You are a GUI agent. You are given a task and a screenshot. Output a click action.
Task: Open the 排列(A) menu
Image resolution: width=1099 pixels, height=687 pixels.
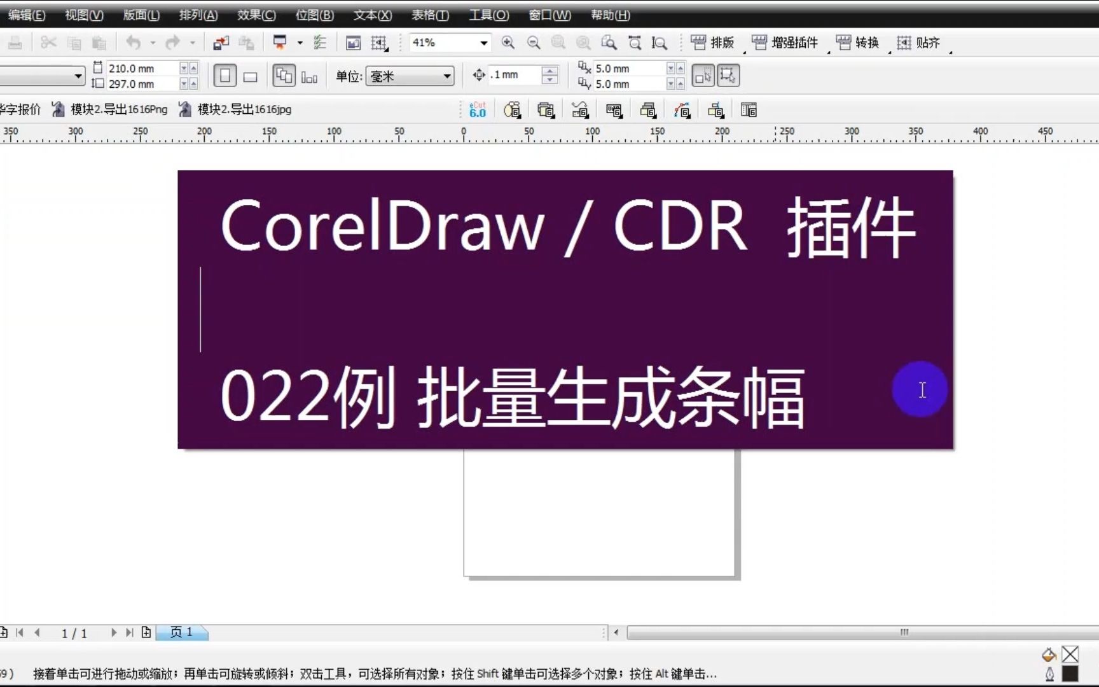coord(198,15)
